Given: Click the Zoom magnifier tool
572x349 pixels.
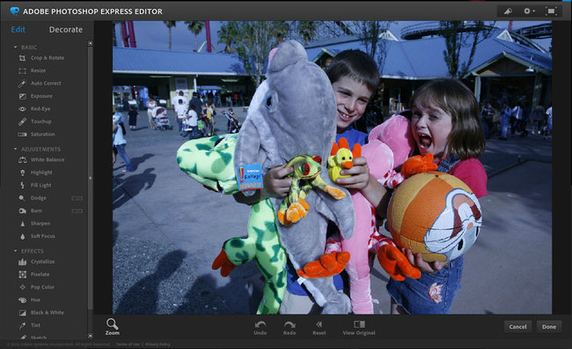Looking at the screenshot, I should (x=112, y=326).
